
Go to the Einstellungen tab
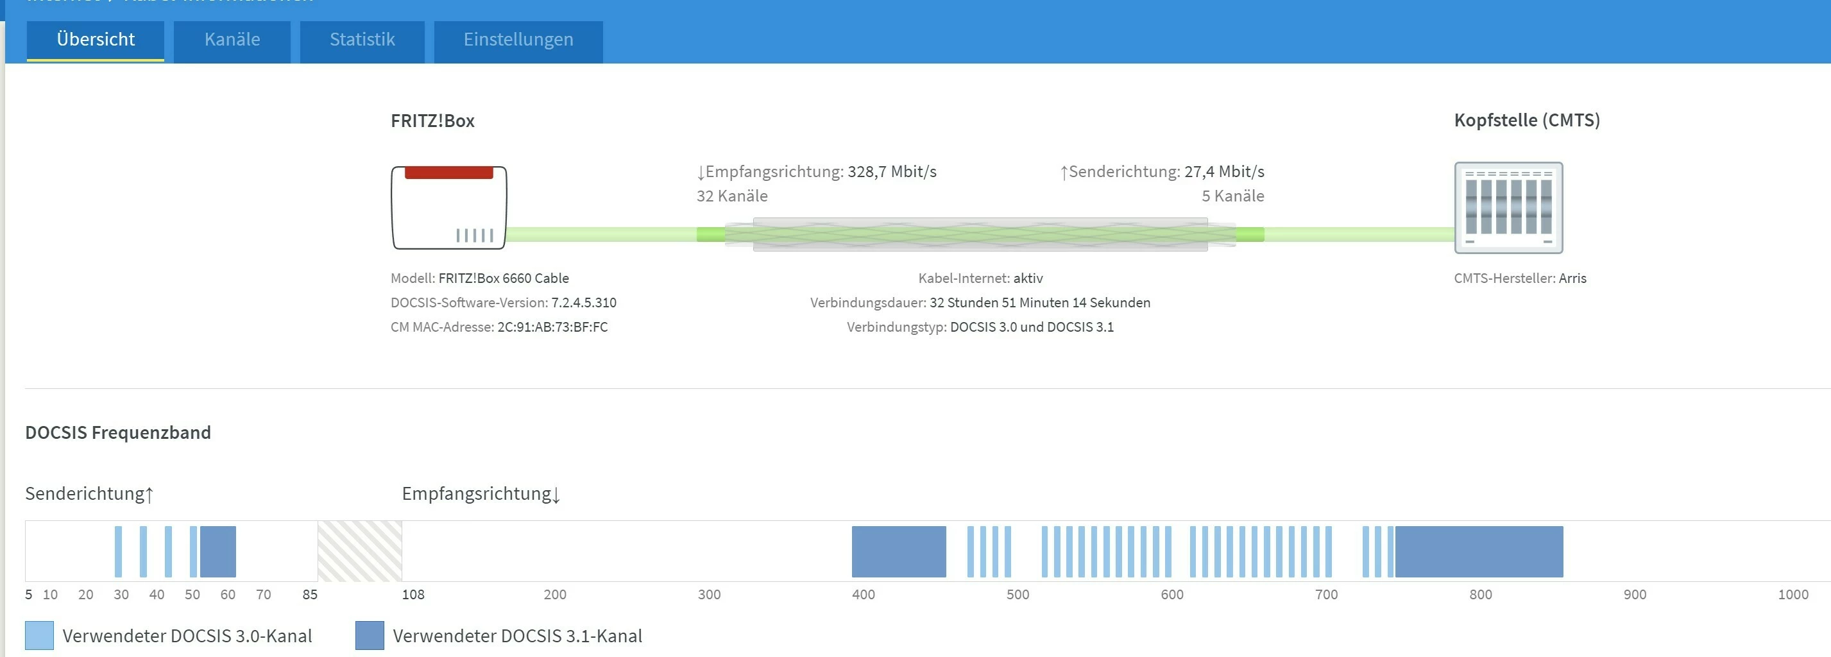518,40
